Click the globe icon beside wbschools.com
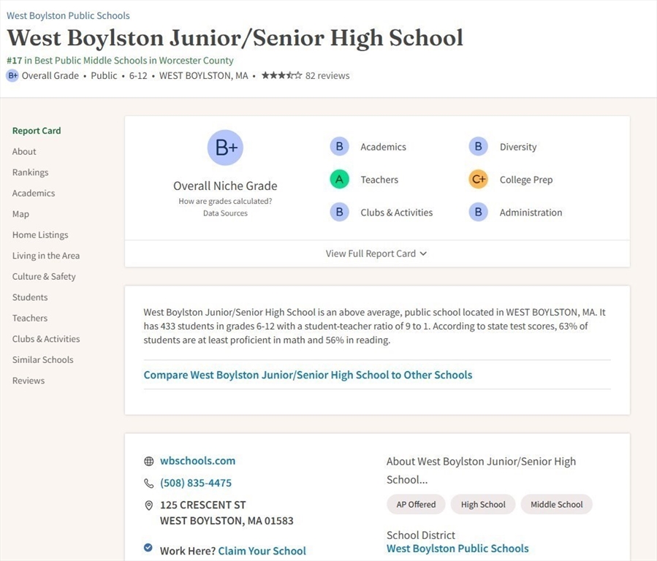This screenshot has width=657, height=561. [x=149, y=461]
